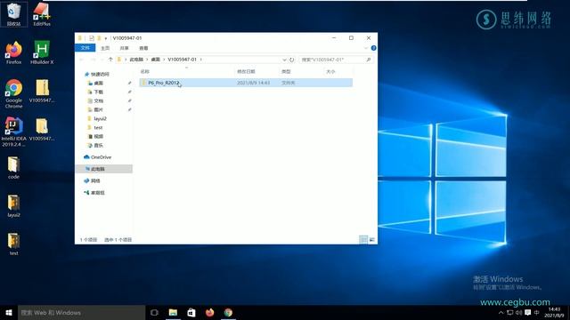The height and width of the screenshot is (320, 570).
Task: Select 家庭组 in the navigation pane
Action: pyautogui.click(x=97, y=193)
